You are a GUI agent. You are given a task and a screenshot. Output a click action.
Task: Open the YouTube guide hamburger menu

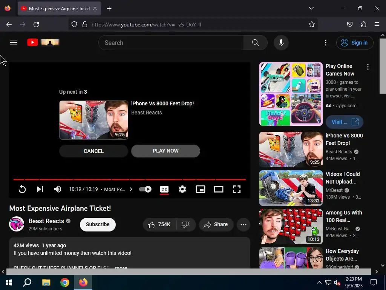14,42
